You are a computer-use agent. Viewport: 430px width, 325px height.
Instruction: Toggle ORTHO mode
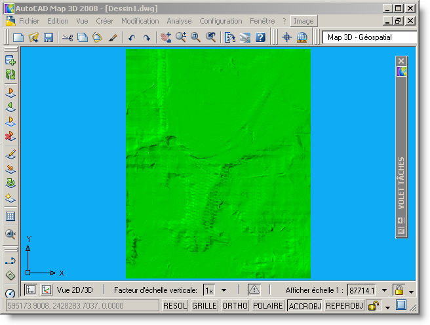[x=235, y=306]
